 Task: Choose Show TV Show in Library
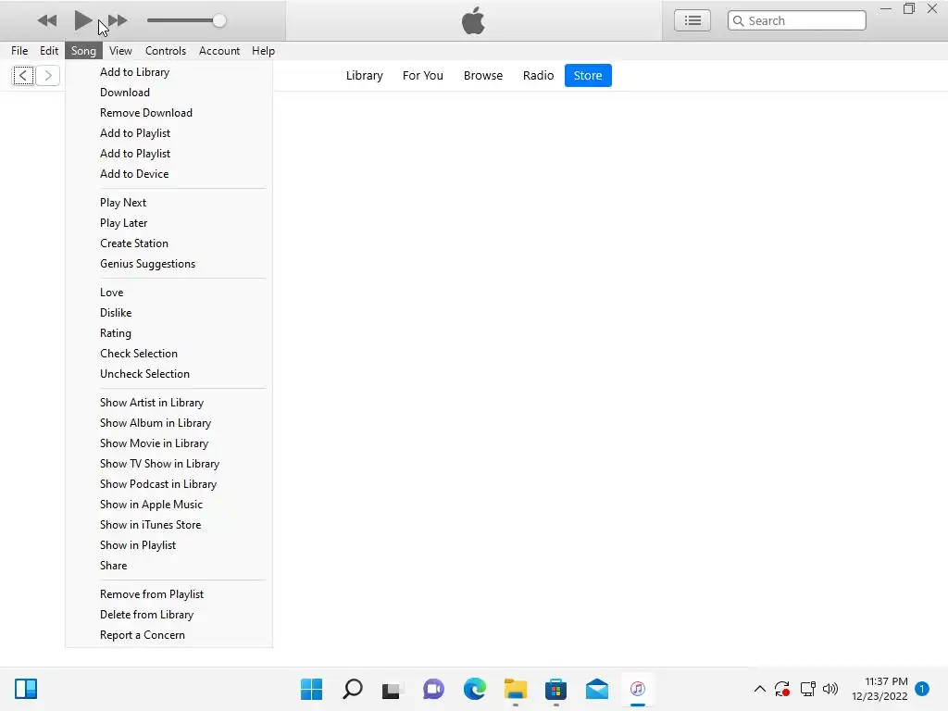coord(168,464)
